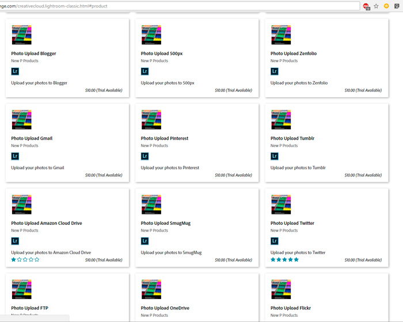Open the Photo Upload Pinterest title link

165,138
